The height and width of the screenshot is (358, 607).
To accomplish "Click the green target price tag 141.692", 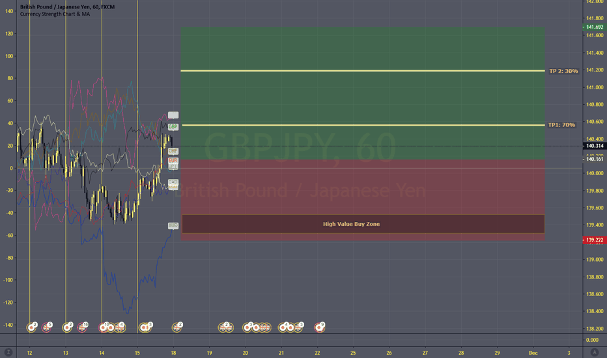I will 595,27.
